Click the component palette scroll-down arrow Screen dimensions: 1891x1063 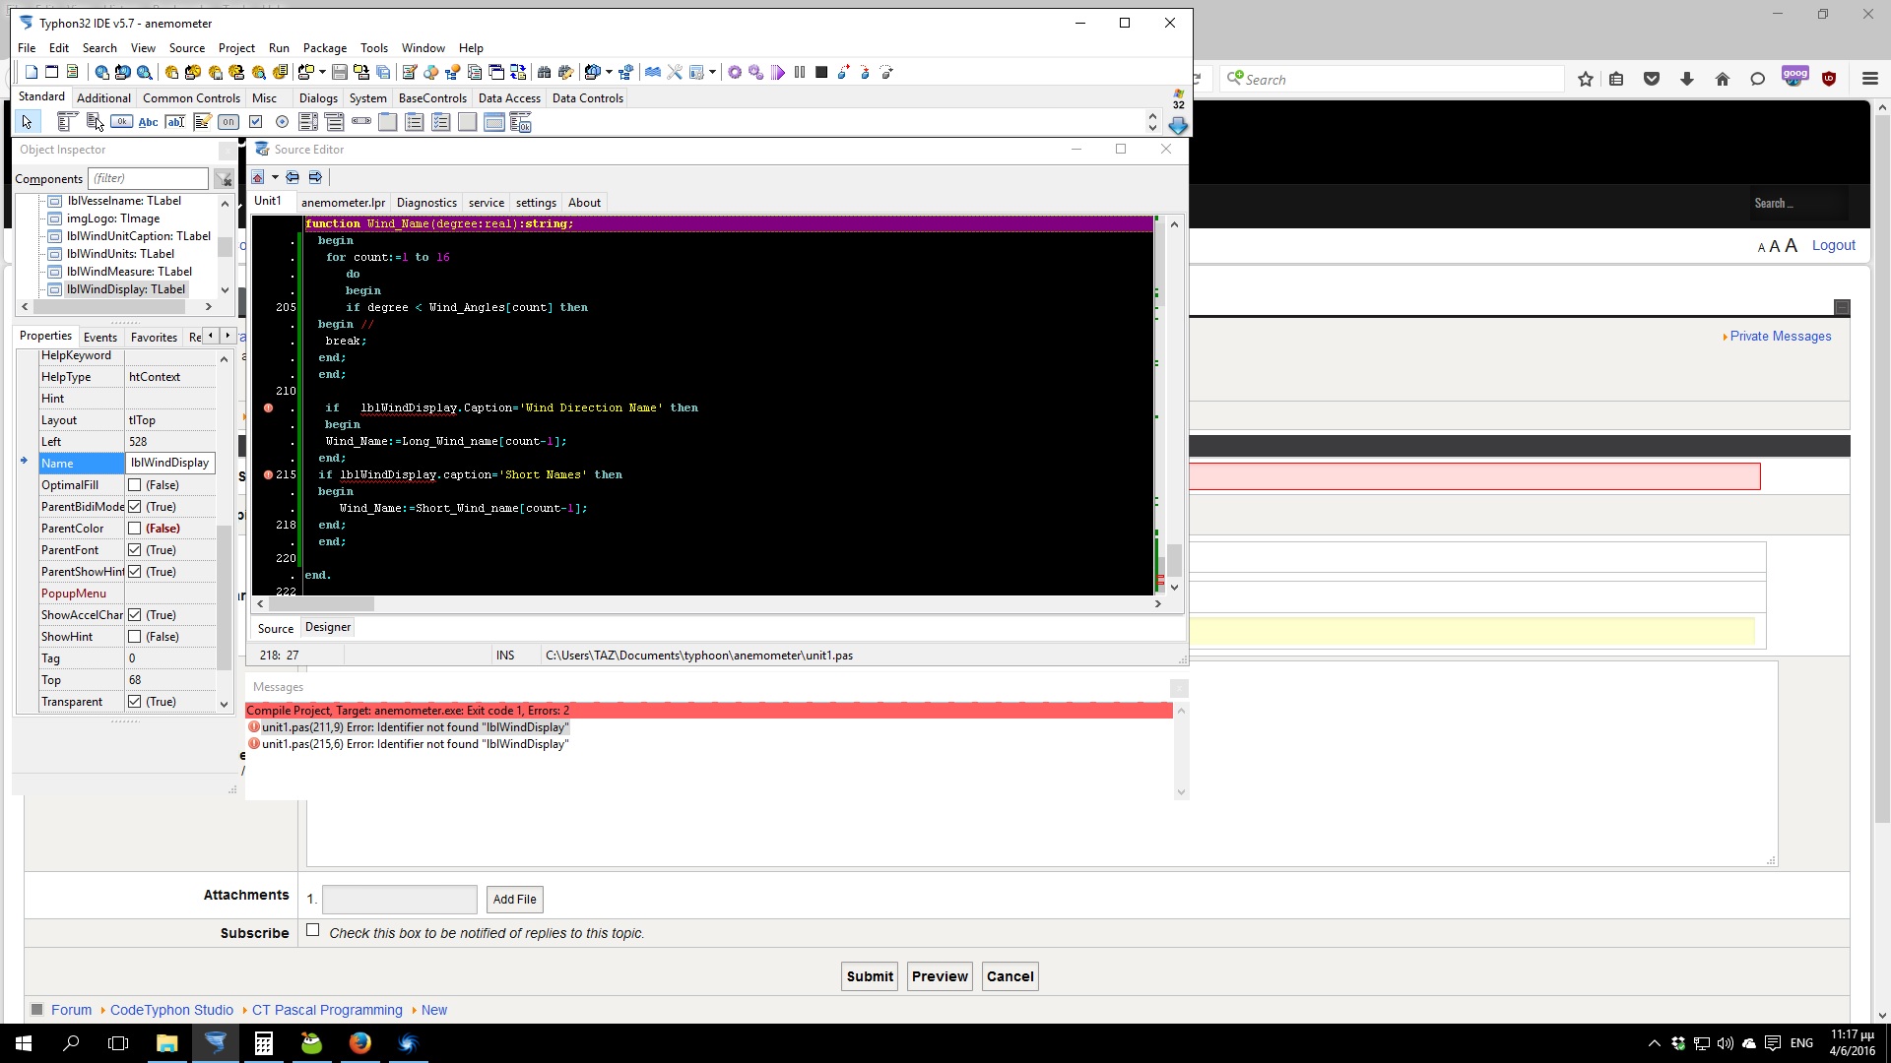tap(1152, 128)
